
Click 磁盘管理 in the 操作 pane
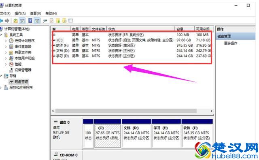point(224,36)
